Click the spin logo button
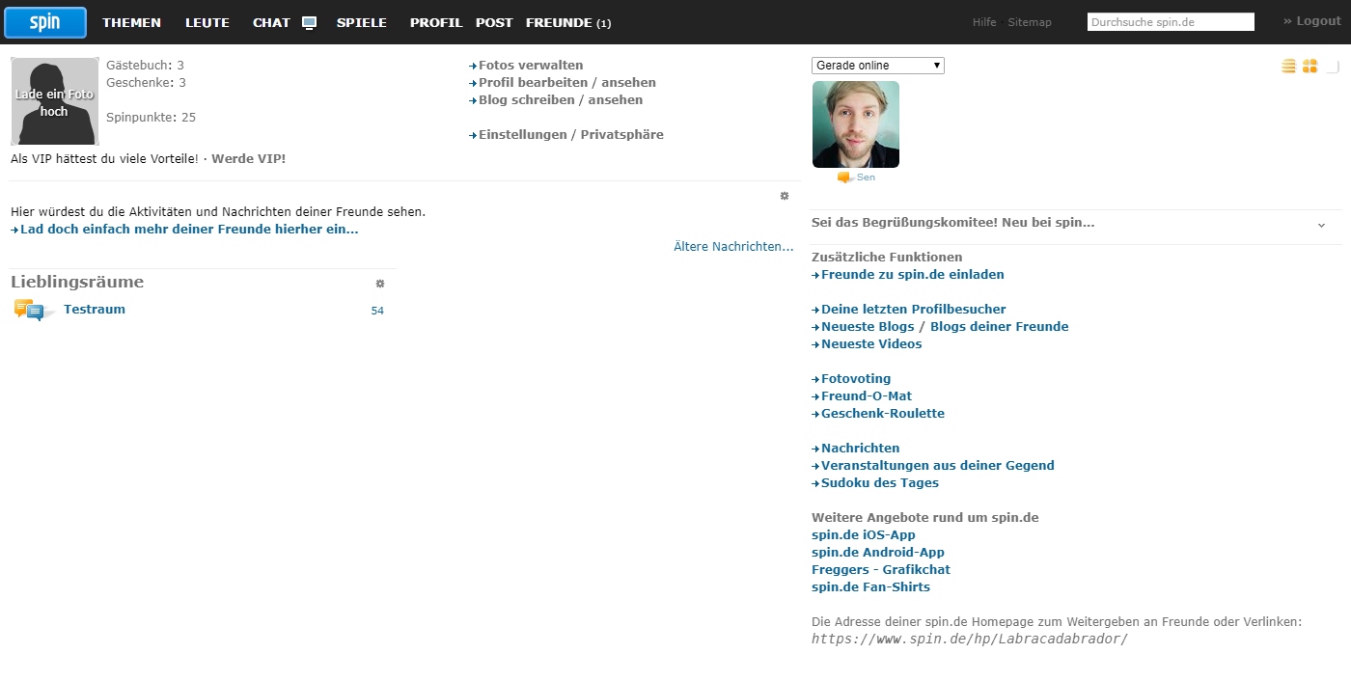1351x681 pixels. [x=45, y=22]
